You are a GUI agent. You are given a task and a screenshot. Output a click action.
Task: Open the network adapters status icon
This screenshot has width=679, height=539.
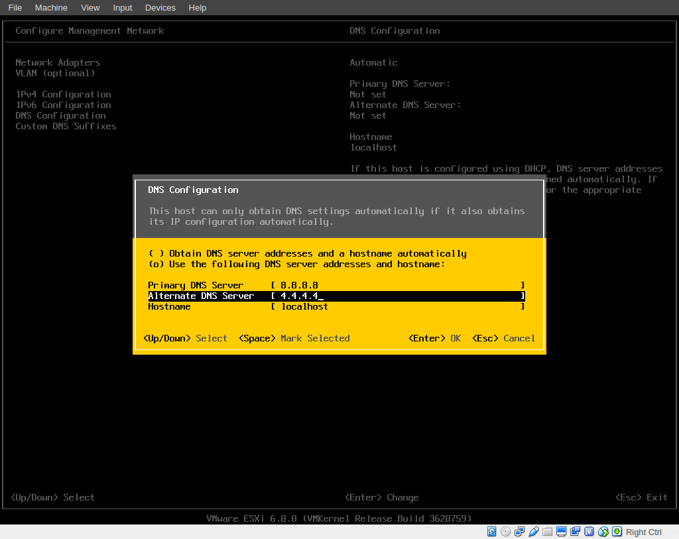[x=519, y=531]
